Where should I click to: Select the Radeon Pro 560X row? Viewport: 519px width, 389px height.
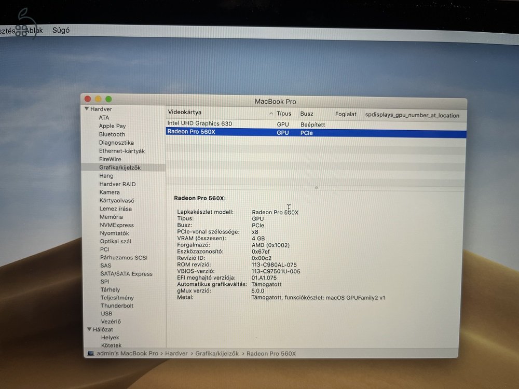point(316,133)
